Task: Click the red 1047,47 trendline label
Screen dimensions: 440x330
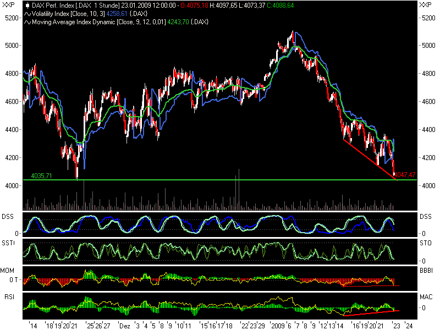Action: [406, 174]
